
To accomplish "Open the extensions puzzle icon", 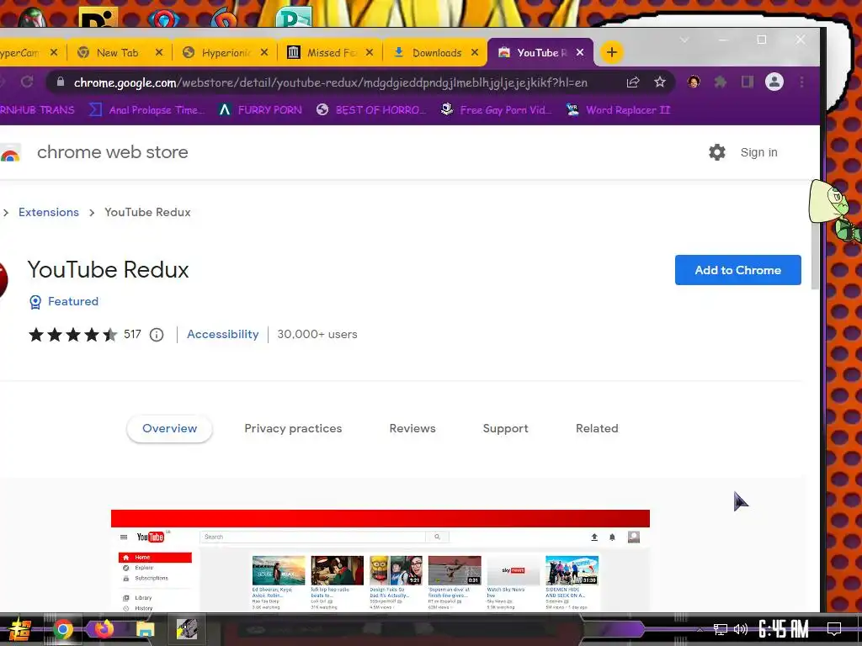I will tap(720, 82).
